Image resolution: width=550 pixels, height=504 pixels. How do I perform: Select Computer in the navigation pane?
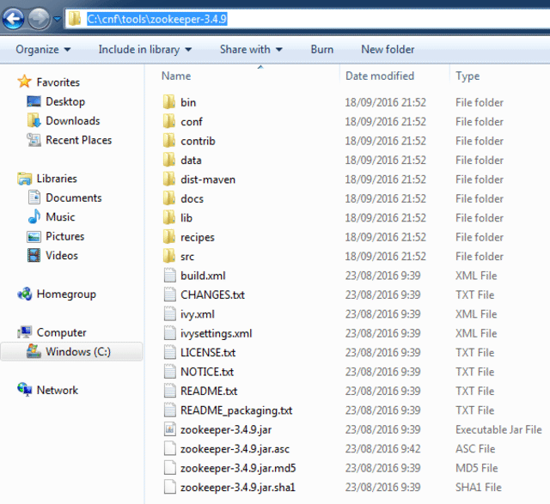(x=61, y=332)
